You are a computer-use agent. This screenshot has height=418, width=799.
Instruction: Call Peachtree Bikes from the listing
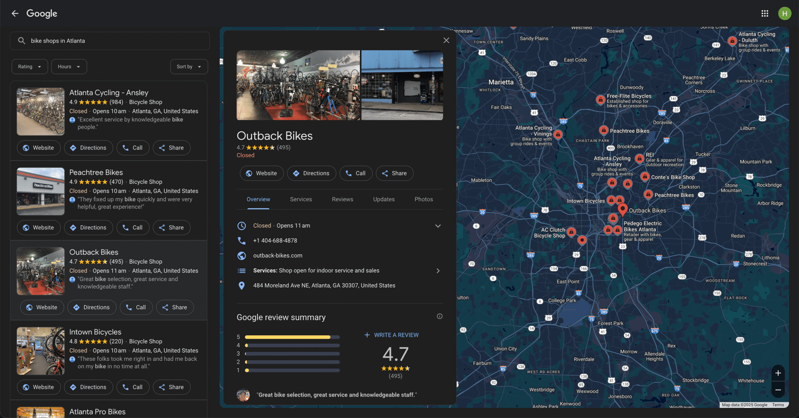tap(133, 227)
